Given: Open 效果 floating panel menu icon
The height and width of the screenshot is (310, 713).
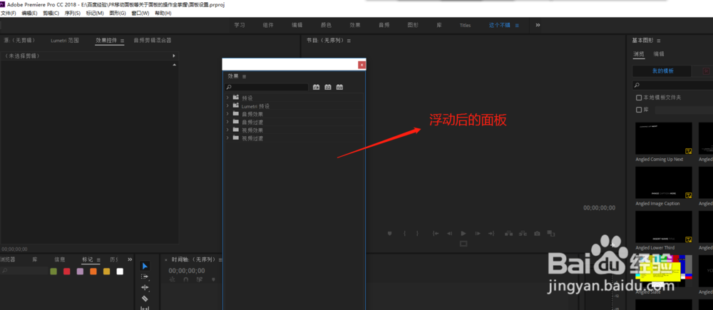Looking at the screenshot, I should click(x=244, y=76).
